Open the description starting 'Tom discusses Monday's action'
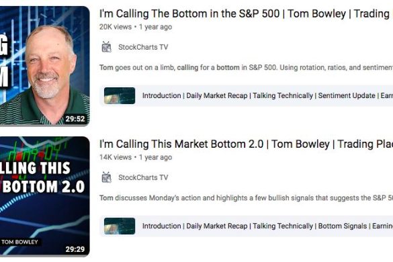The width and height of the screenshot is (393, 262). tap(246, 198)
